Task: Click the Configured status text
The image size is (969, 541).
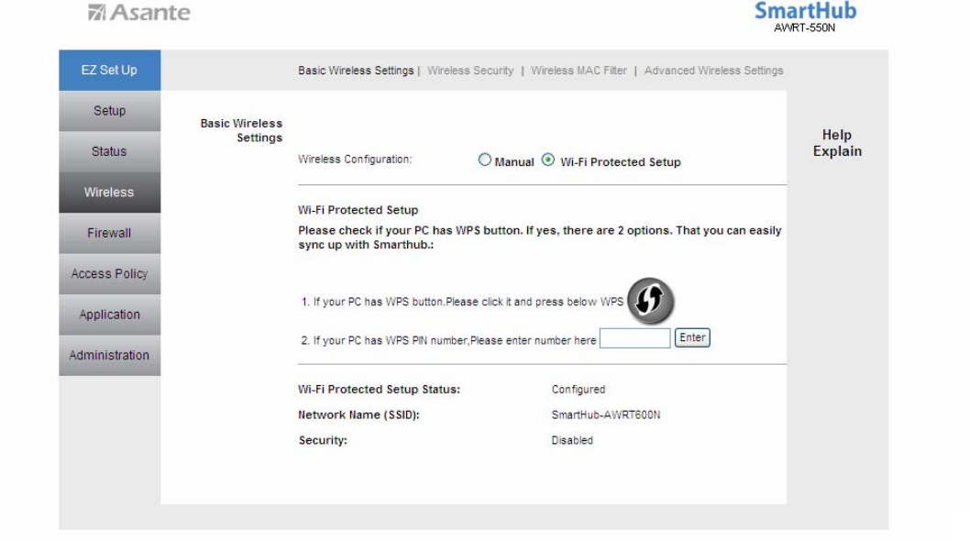Action: point(578,390)
